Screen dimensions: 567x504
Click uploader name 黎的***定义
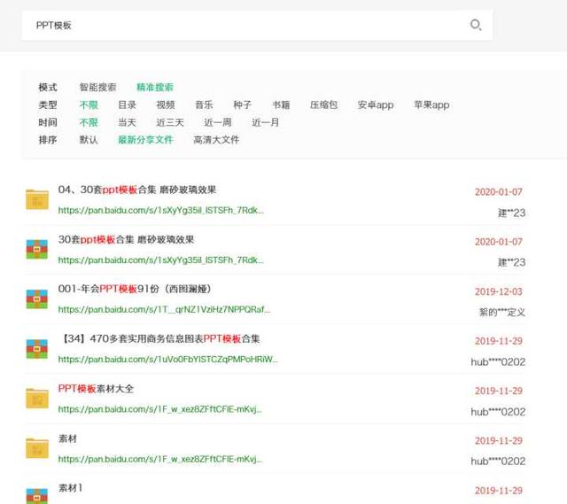pos(502,313)
